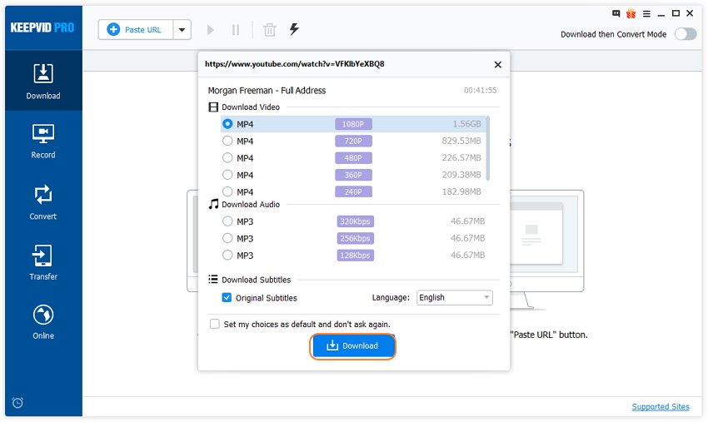The image size is (708, 422).
Task: Open the subtitle Language dropdown
Action: [454, 298]
